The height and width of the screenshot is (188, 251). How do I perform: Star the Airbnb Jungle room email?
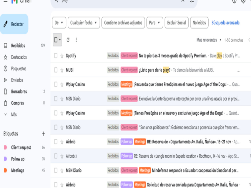click(62, 156)
